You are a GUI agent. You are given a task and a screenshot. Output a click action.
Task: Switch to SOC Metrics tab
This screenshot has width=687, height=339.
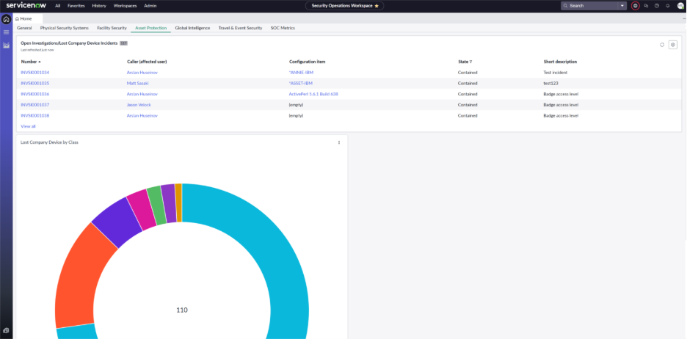click(x=283, y=28)
